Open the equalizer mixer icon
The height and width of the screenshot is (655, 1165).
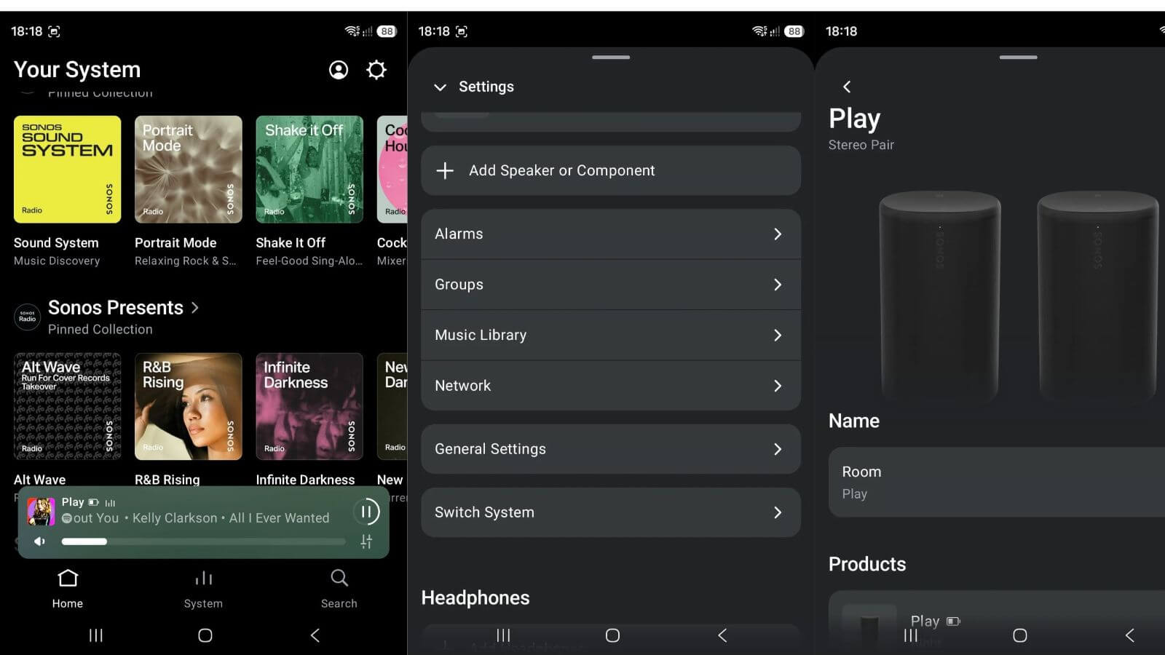366,541
